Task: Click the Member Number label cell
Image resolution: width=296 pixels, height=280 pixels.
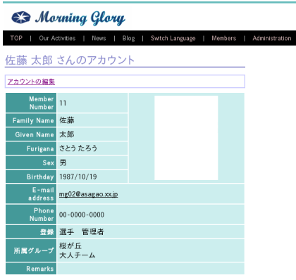Action: pyautogui.click(x=31, y=103)
